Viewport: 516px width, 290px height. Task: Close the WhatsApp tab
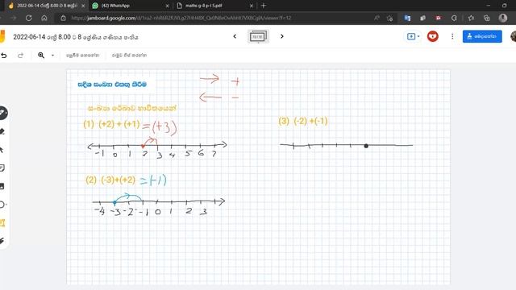click(167, 6)
